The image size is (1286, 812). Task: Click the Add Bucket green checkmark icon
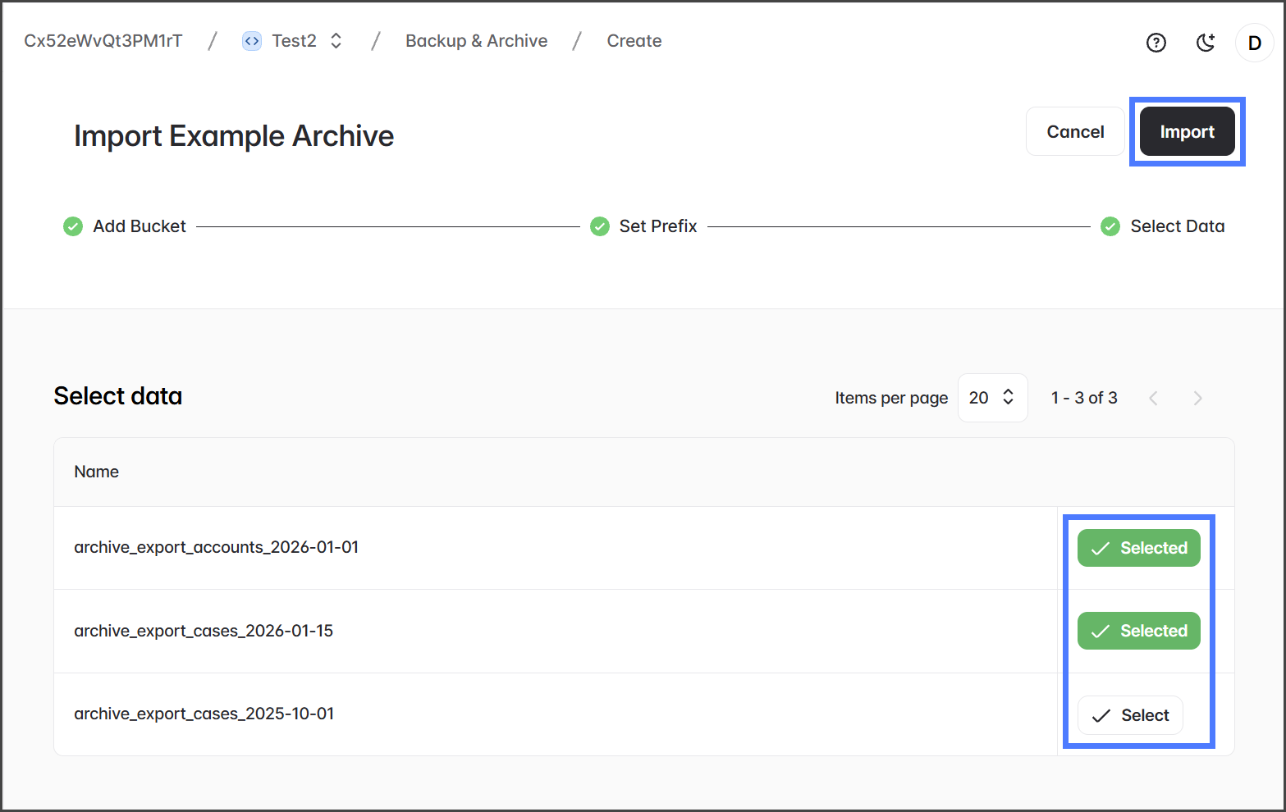(73, 226)
